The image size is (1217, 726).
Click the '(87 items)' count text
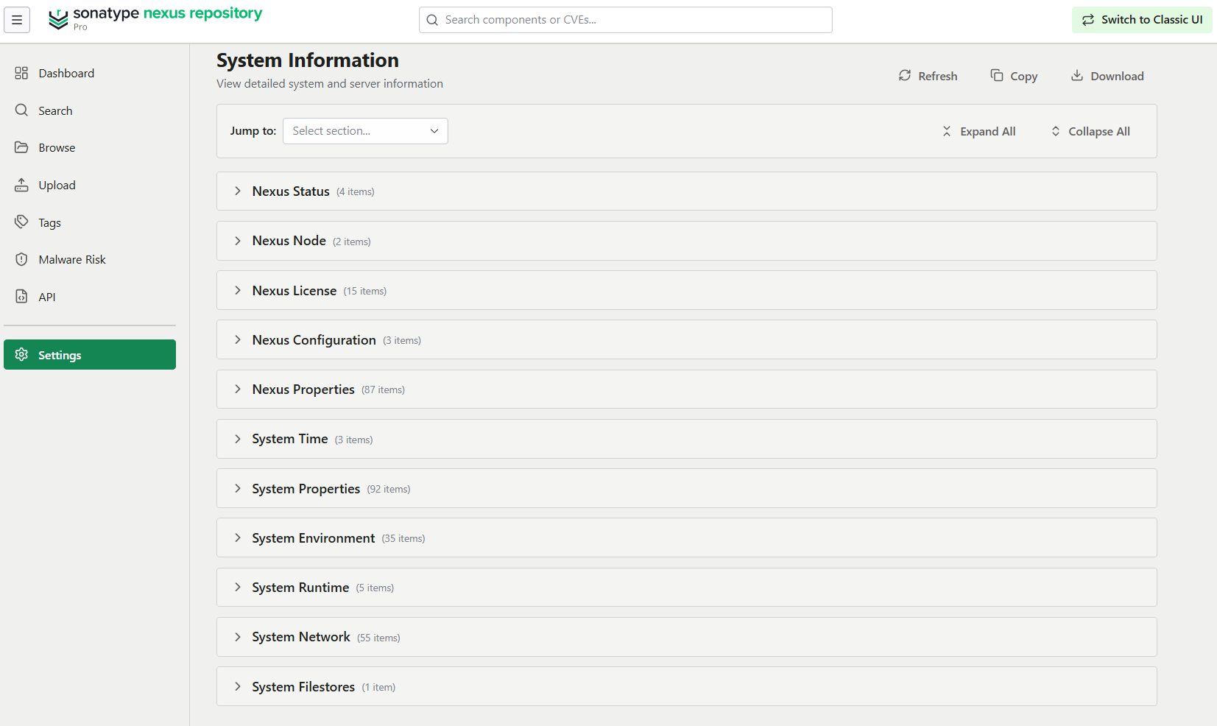(x=383, y=390)
